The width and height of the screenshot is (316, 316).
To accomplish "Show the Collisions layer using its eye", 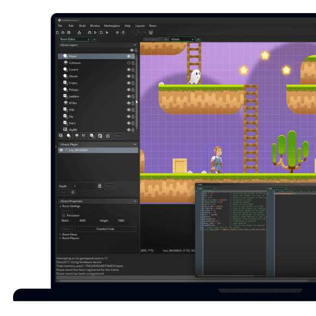I will 129,63.
